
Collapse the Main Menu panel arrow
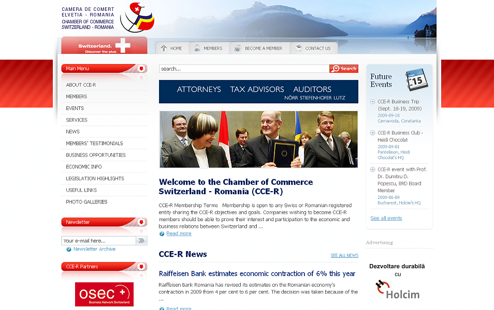click(141, 68)
